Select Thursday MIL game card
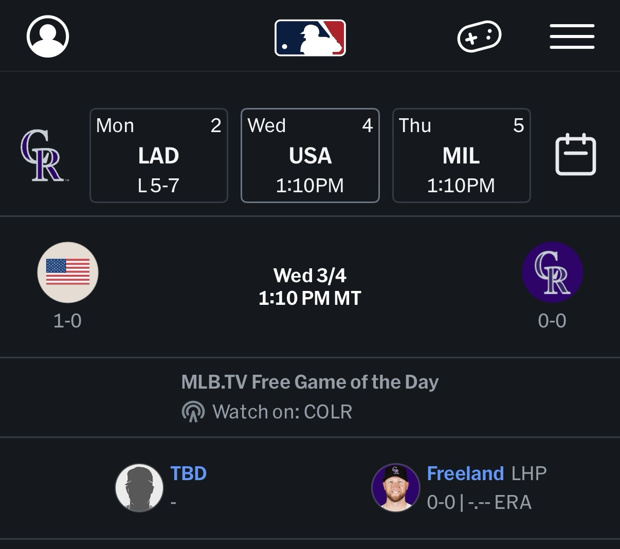The height and width of the screenshot is (549, 620). (461, 156)
